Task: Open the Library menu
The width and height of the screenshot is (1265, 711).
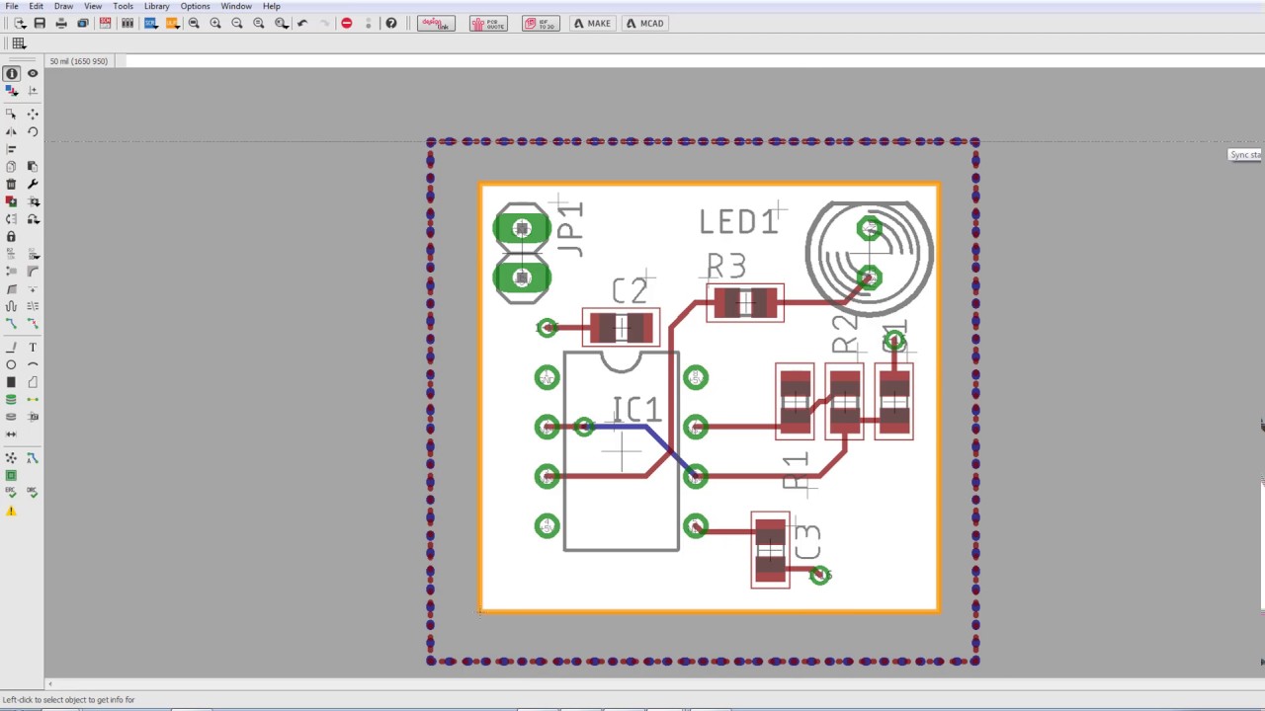Action: [x=156, y=6]
